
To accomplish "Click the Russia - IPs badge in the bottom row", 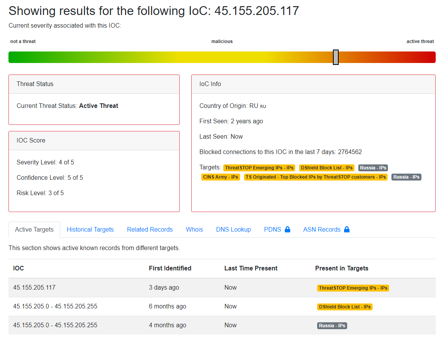I will [x=332, y=325].
